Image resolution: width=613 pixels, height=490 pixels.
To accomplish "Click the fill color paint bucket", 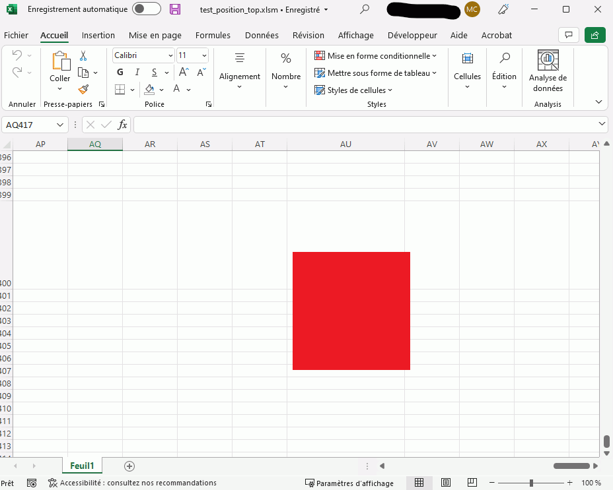I will pos(149,89).
